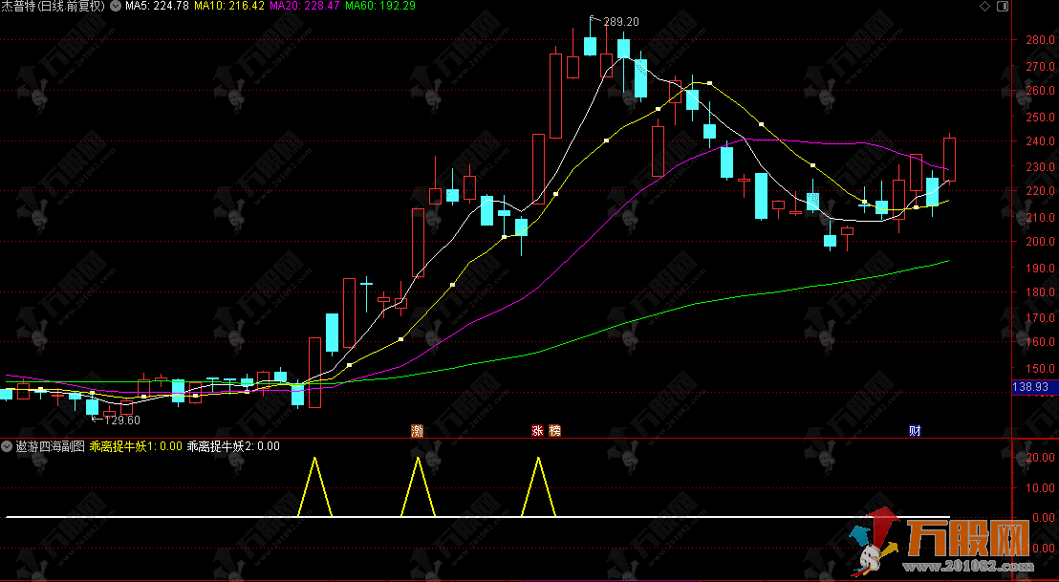Click the 财 event marker icon
This screenshot has width=1059, height=582.
pos(915,430)
